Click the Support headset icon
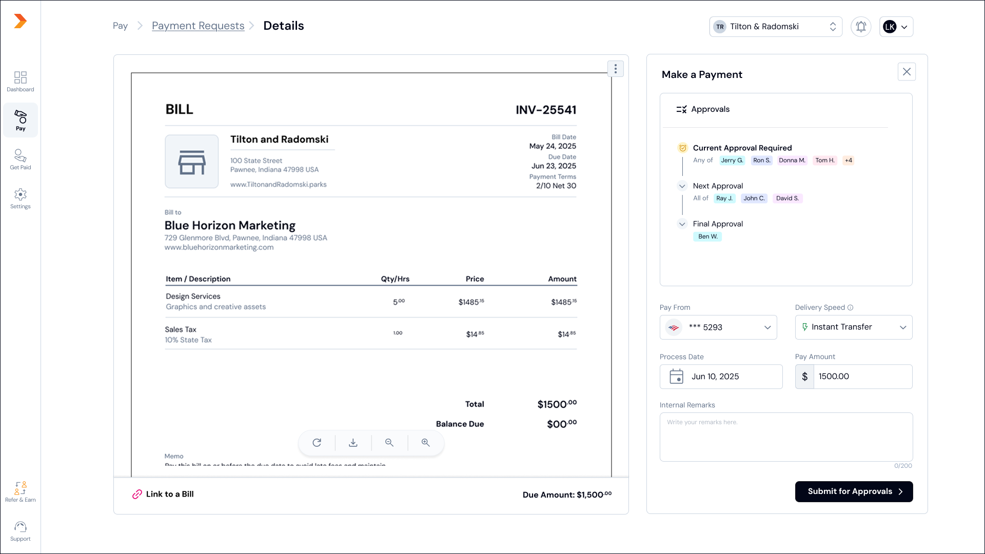 (21, 527)
